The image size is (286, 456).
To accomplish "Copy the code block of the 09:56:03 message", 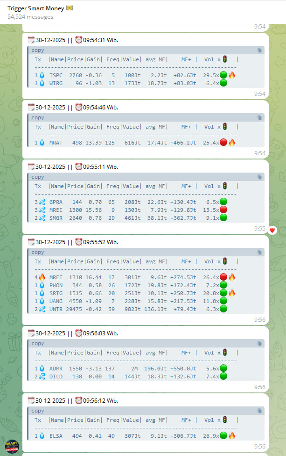I will click(x=259, y=343).
